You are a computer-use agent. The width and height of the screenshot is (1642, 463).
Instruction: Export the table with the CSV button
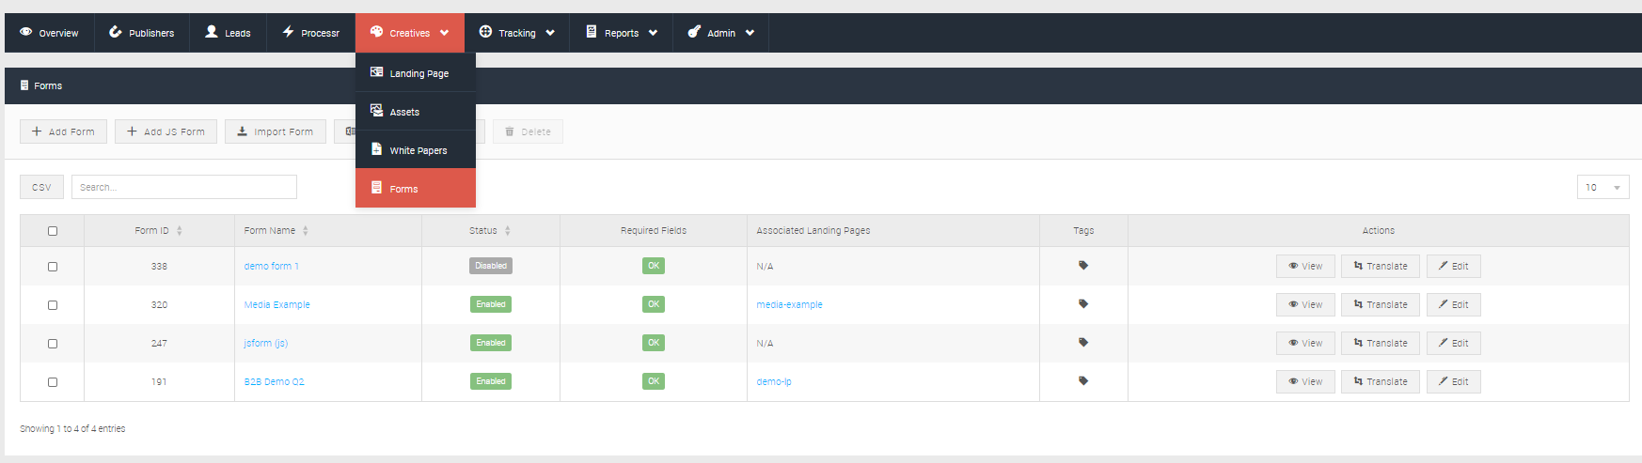point(41,187)
